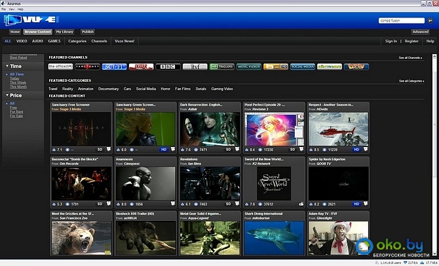
Task: Open the Sanctuary channel logo
Action: (87, 67)
